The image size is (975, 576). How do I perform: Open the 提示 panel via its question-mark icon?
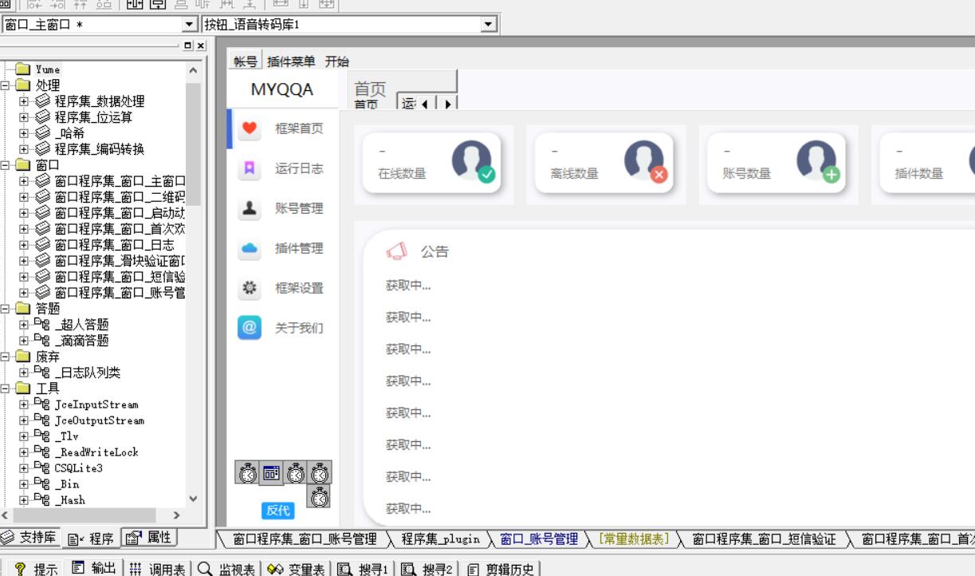(21, 569)
